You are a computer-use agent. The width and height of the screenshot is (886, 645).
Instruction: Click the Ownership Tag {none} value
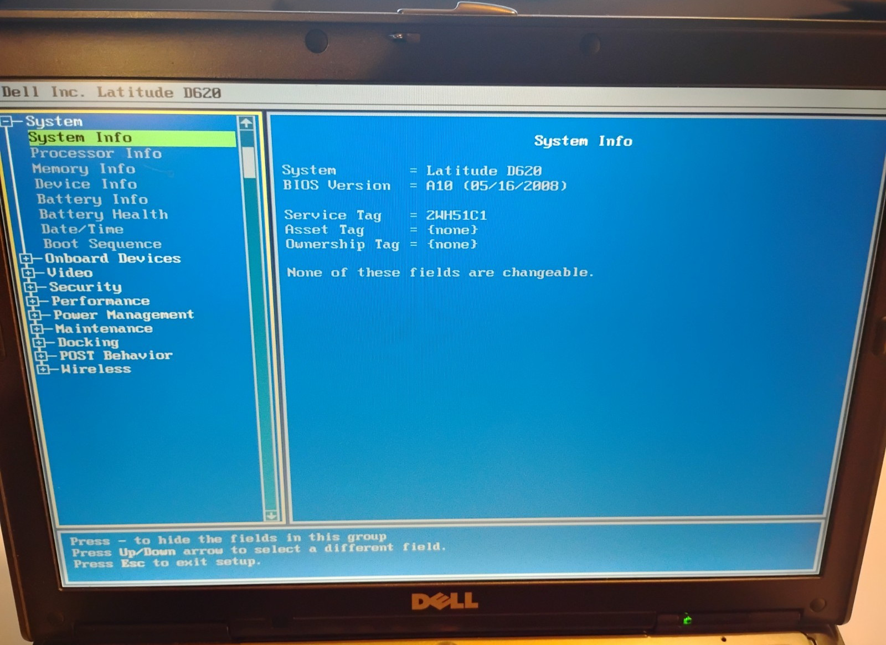[452, 244]
